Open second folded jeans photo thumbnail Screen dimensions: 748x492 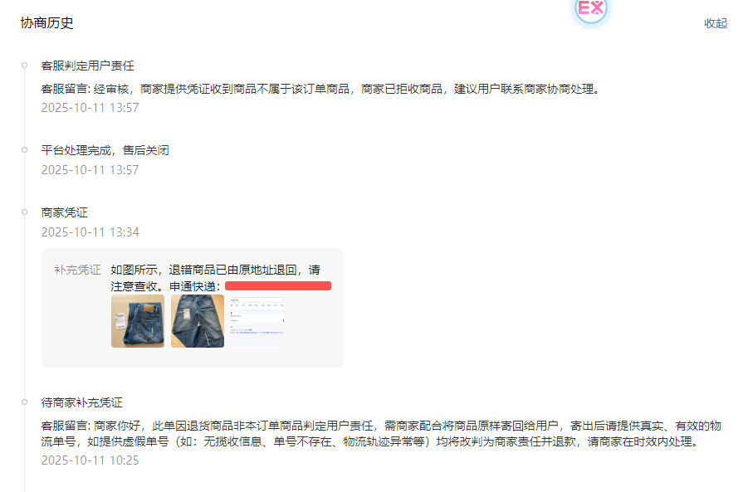[198, 321]
